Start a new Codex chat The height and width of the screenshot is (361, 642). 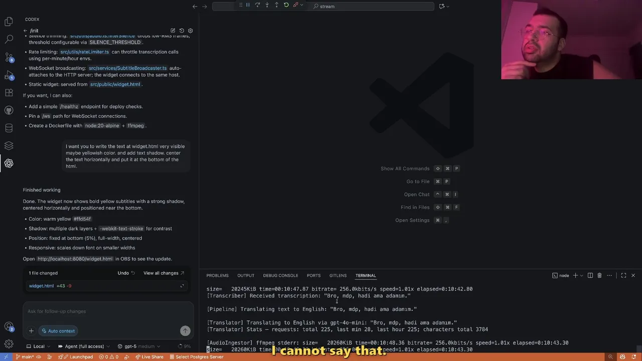click(x=173, y=31)
